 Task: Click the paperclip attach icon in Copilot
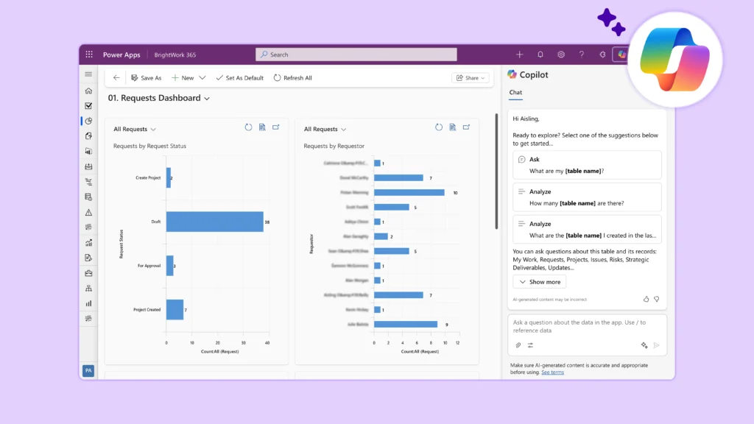coord(518,345)
